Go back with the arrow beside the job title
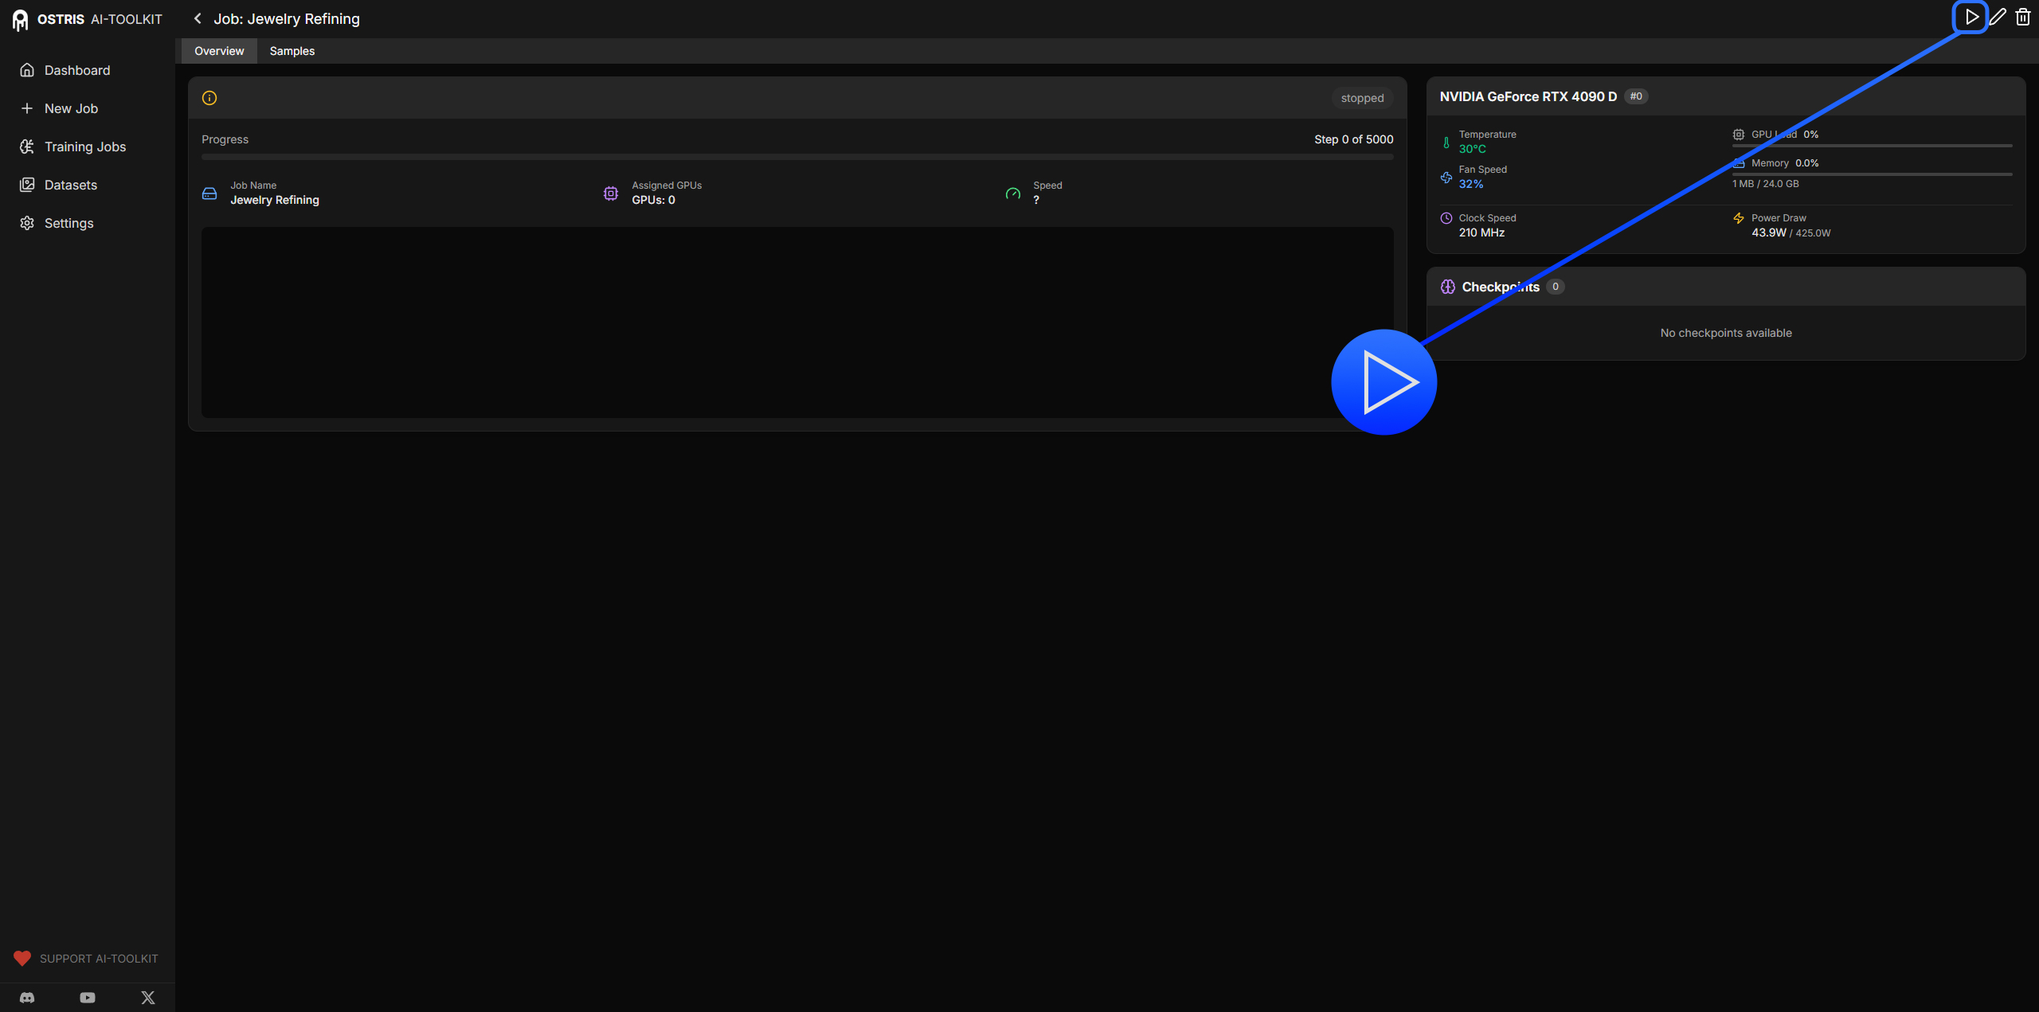This screenshot has height=1012, width=2039. pyautogui.click(x=198, y=18)
